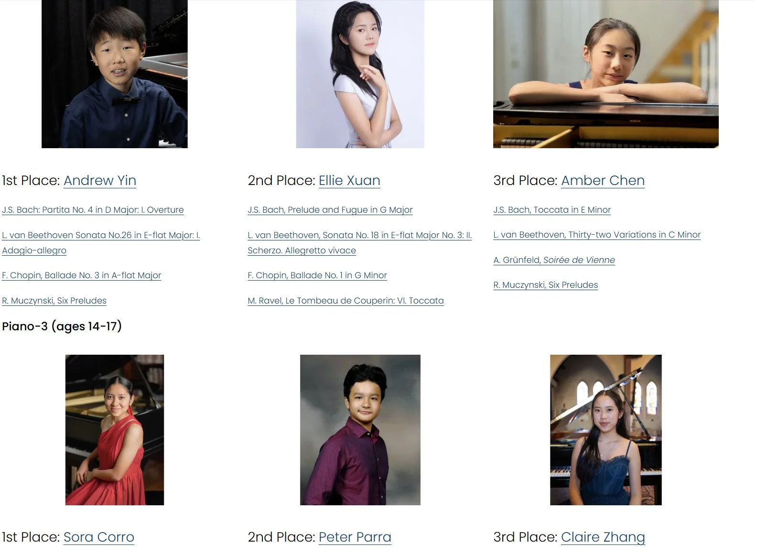This screenshot has width=757, height=555.
Task: Open Bach Toccata in E Minor link
Action: [x=552, y=210]
